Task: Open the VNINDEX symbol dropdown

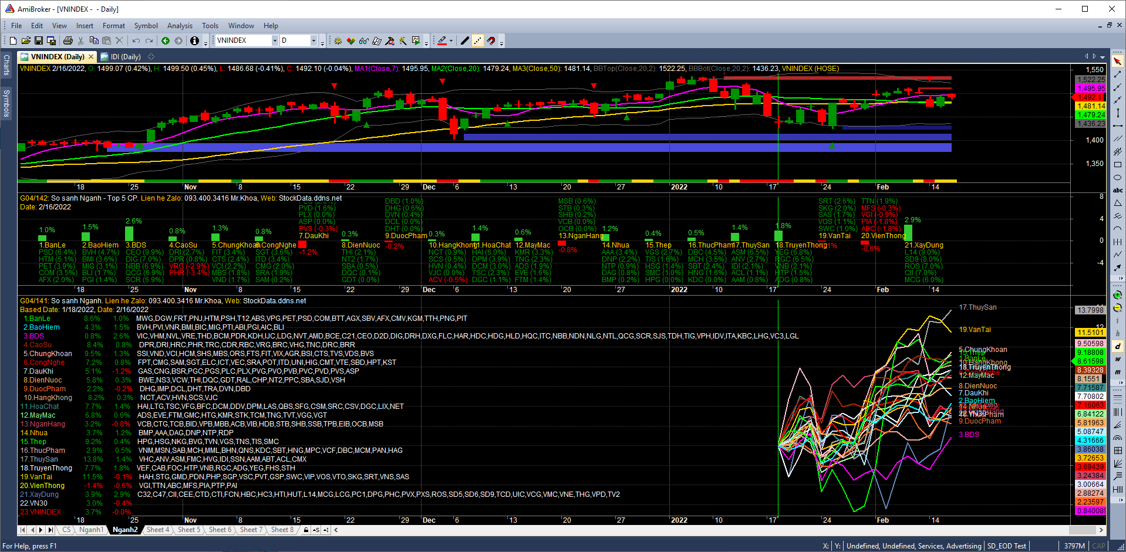Action: [275, 40]
